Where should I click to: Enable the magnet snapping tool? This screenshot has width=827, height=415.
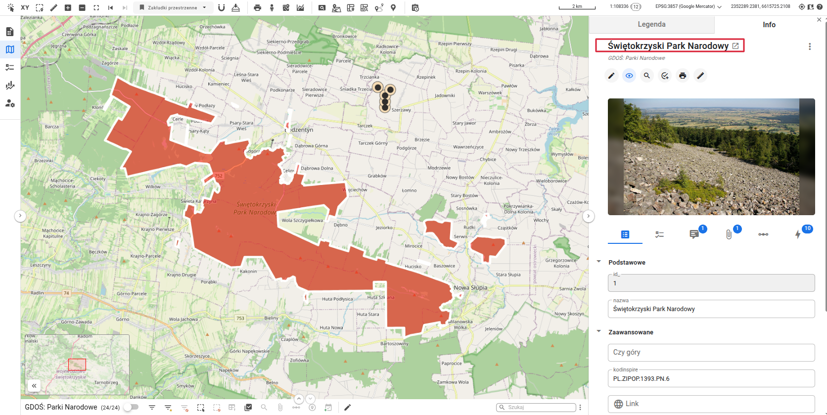(x=221, y=7)
